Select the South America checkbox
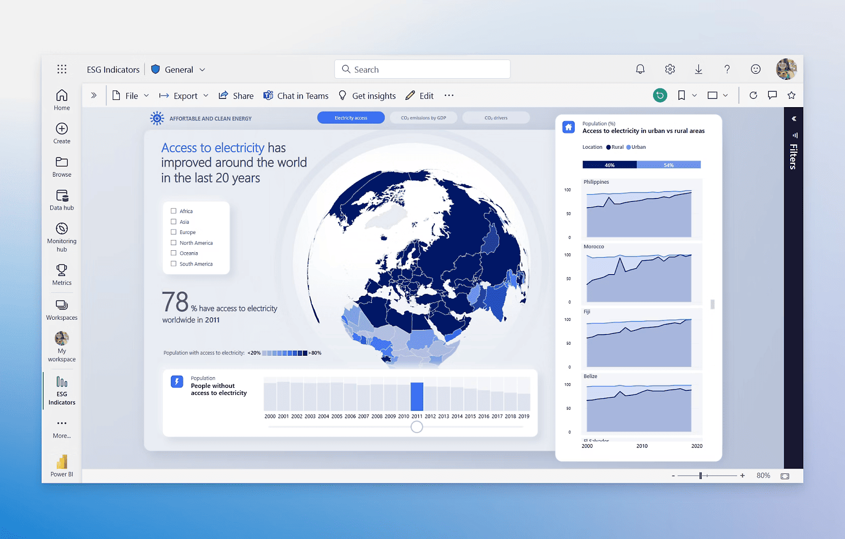The height and width of the screenshot is (539, 845). pos(173,263)
